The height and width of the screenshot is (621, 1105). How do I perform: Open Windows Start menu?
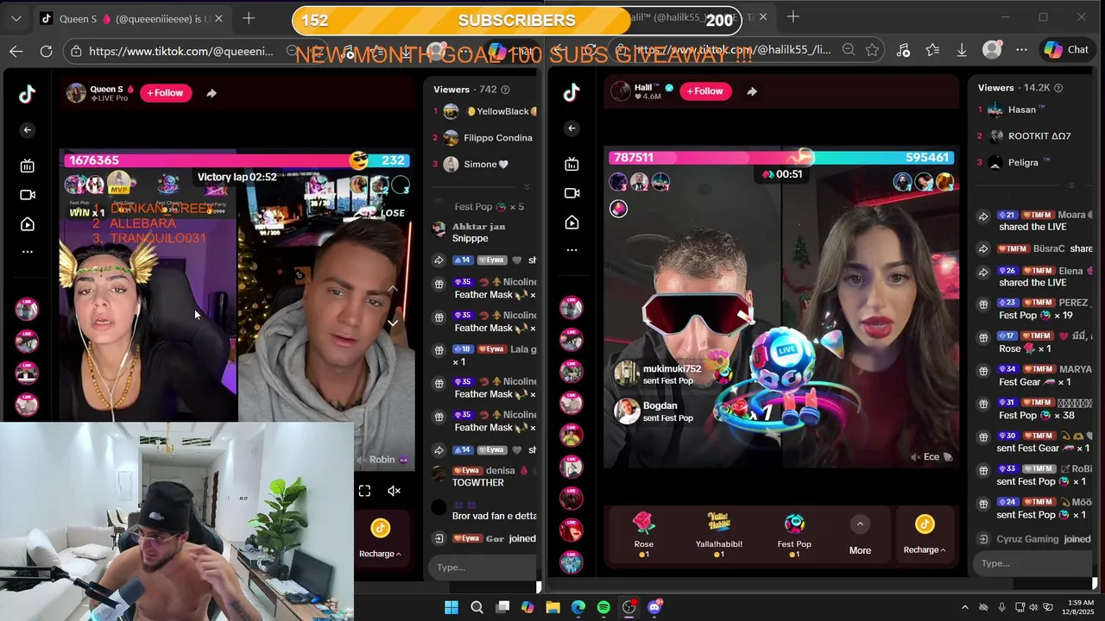tap(451, 607)
